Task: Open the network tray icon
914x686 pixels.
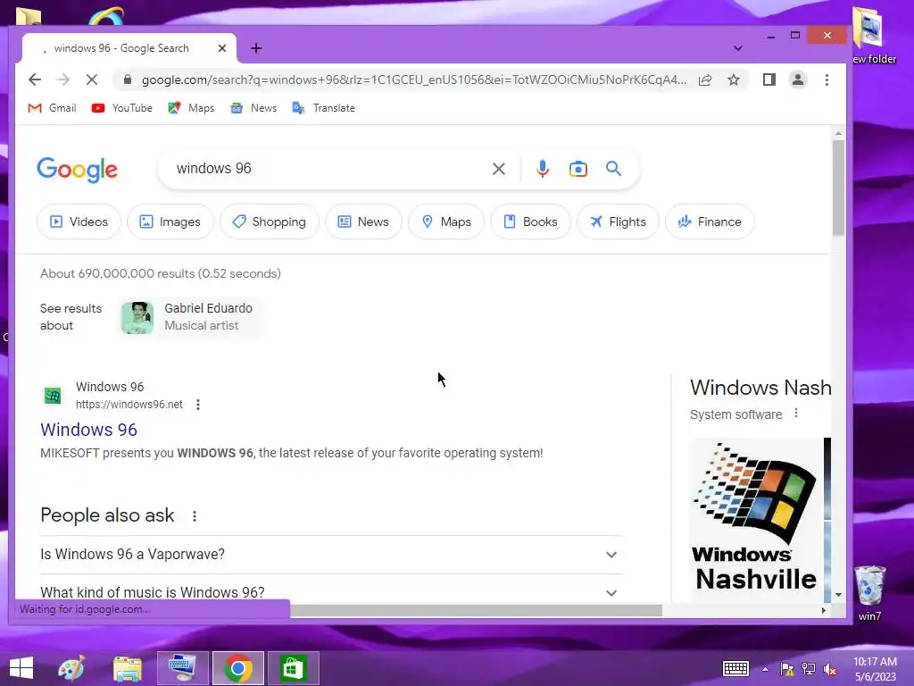Action: point(809,669)
